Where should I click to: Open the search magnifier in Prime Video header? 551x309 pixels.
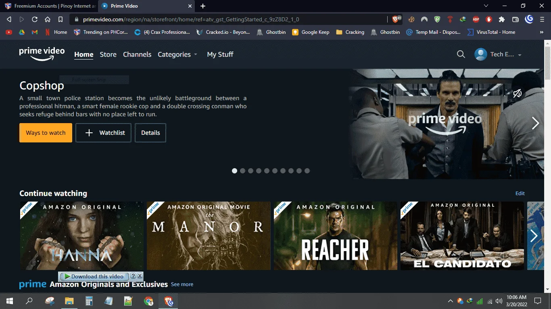point(461,54)
